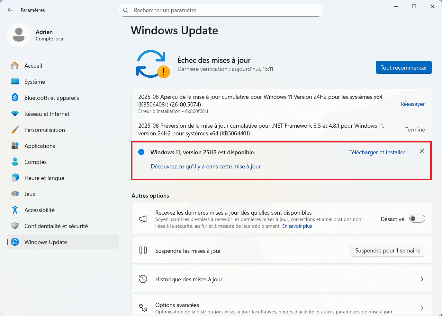Click the KB5064401 .NET Framework update text
This screenshot has width=442, height=316.
tap(261, 129)
